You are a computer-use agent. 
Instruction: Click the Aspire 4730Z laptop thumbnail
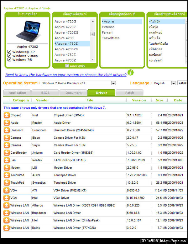[28, 31]
